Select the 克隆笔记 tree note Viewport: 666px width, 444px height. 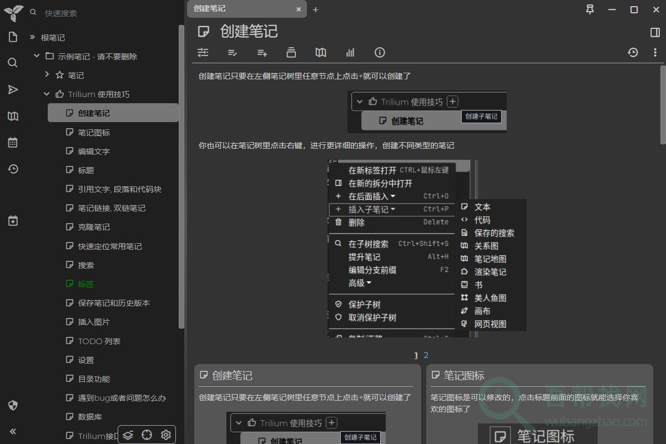point(94,226)
